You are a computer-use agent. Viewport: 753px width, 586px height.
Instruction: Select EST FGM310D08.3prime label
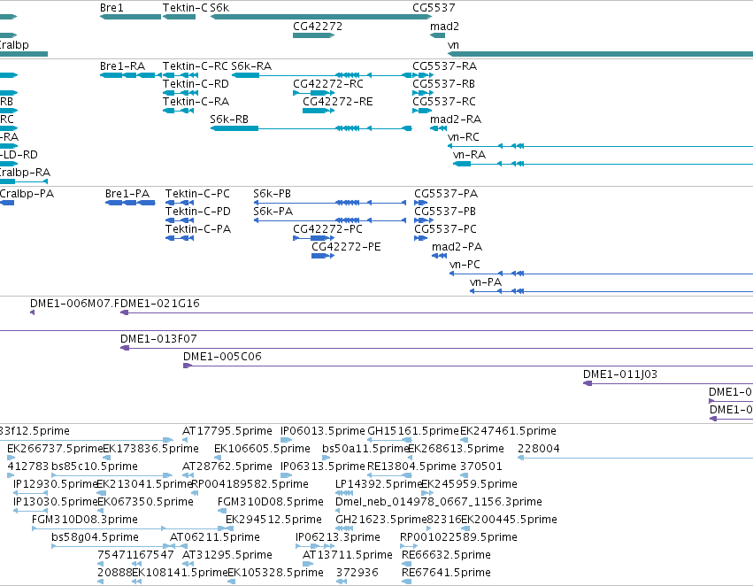[x=85, y=520]
